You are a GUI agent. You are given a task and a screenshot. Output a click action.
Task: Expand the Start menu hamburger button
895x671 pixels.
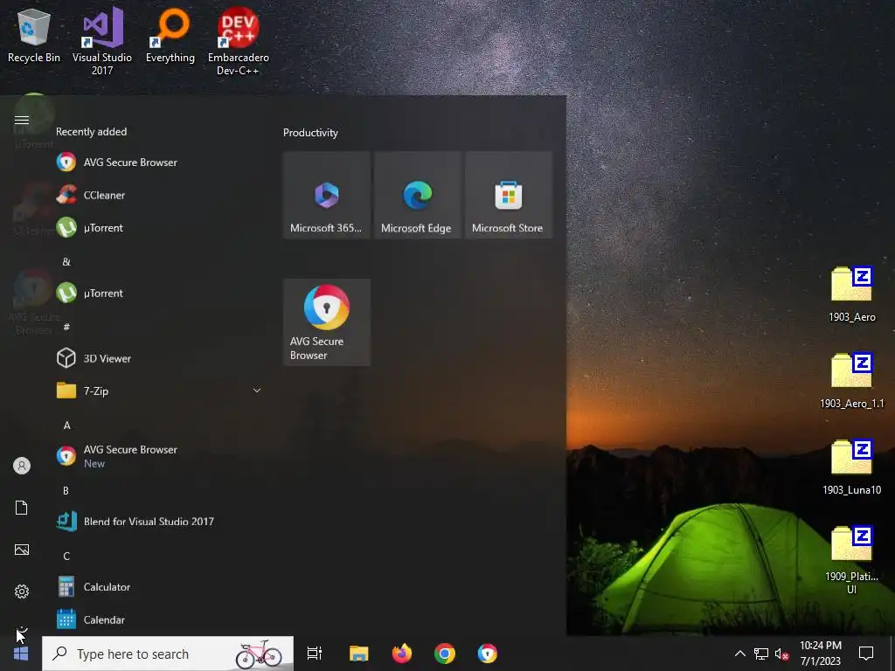pyautogui.click(x=22, y=120)
